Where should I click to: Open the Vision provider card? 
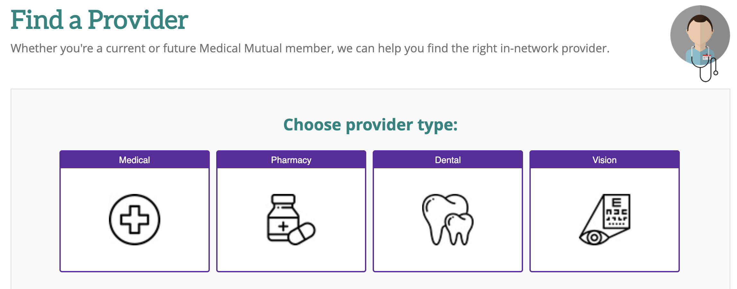click(604, 211)
